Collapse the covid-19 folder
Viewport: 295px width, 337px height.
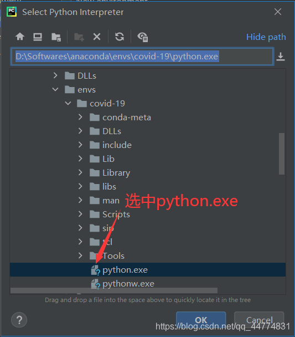[x=68, y=104]
